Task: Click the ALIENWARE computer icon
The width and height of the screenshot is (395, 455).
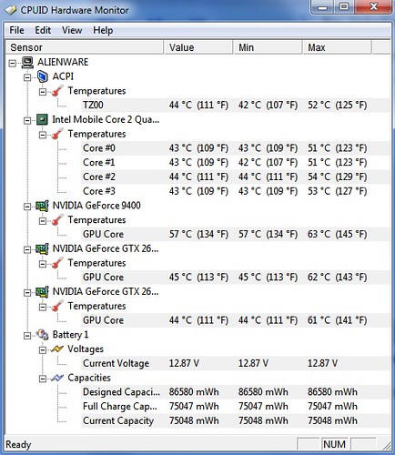Action: point(27,62)
